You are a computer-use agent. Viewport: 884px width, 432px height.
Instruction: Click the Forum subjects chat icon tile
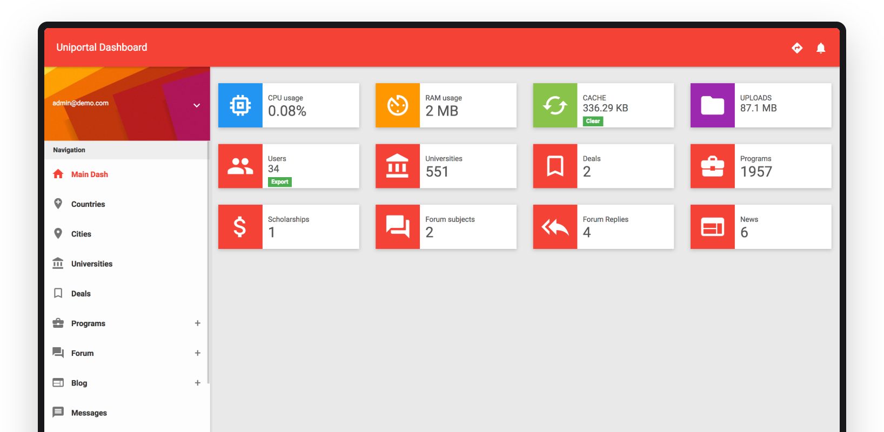click(398, 227)
